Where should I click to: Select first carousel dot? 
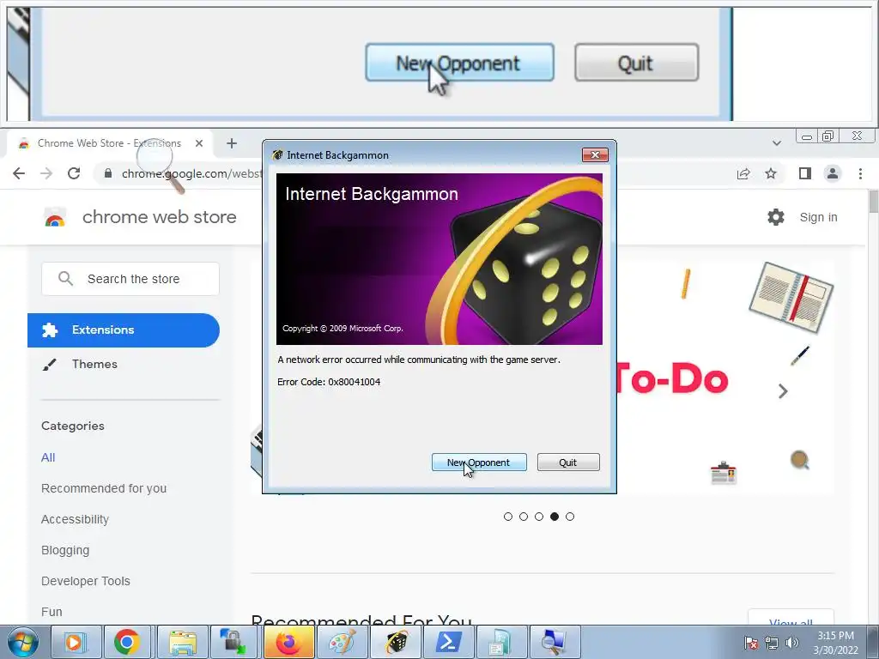pyautogui.click(x=508, y=517)
